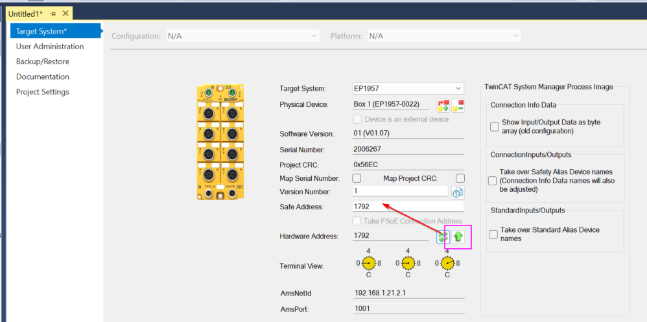Click the ConnectionInputs/Outputs group label
Image resolution: width=647 pixels, height=322 pixels.
point(531,155)
